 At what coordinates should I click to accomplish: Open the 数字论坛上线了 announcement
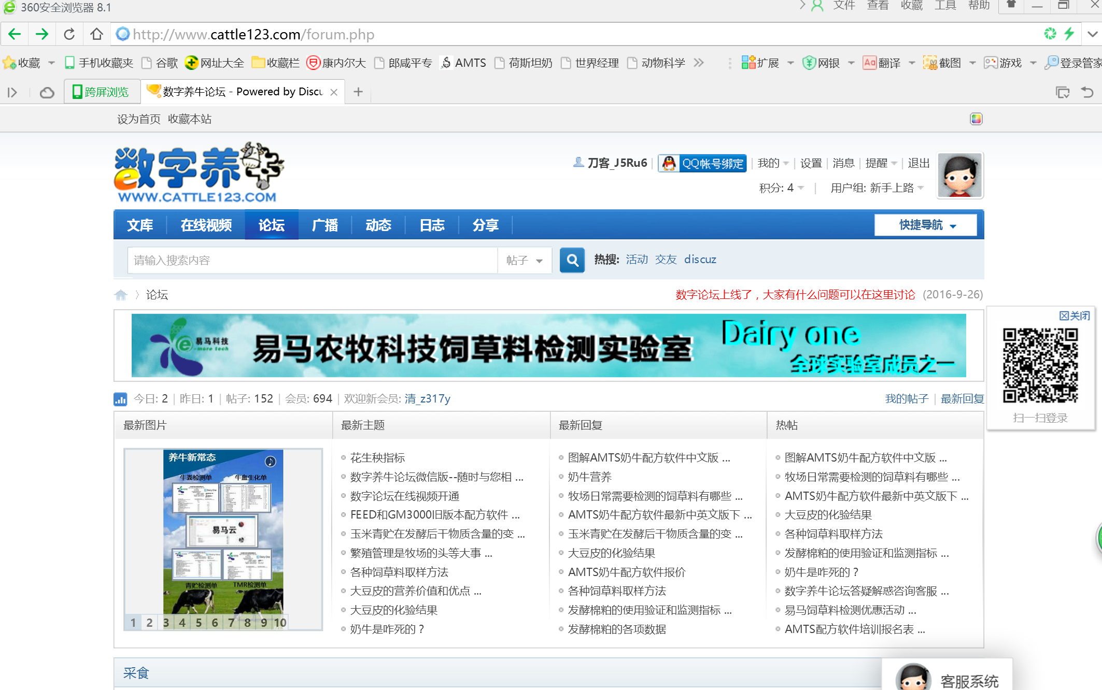[x=795, y=295]
